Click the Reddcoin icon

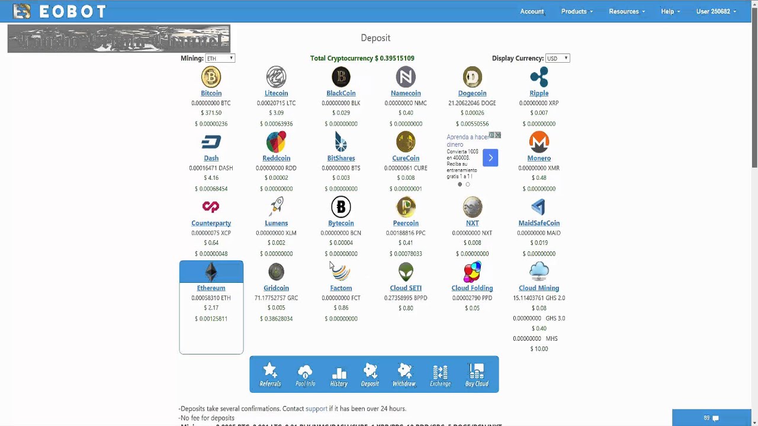coord(276,142)
